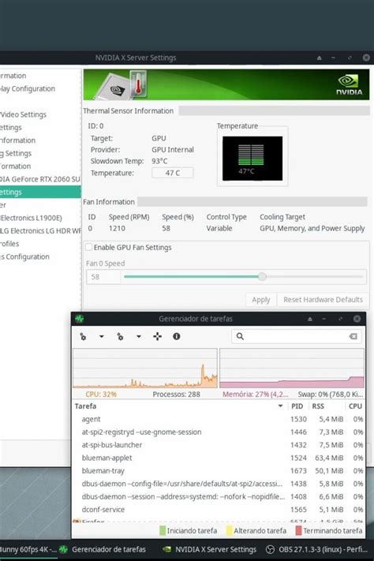This screenshot has width=374, height=561.
Task: Click the temperature gauge graphic
Action: [x=252, y=158]
